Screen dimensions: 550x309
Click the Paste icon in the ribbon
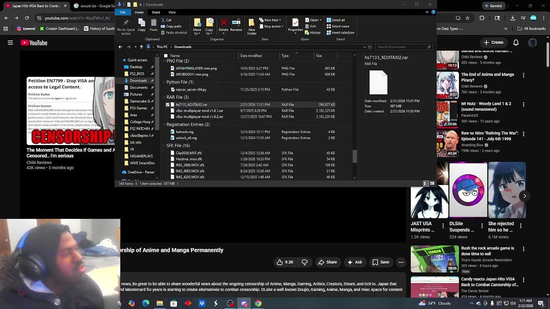[153, 25]
